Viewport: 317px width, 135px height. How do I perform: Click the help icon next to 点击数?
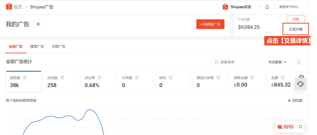(x=62, y=78)
